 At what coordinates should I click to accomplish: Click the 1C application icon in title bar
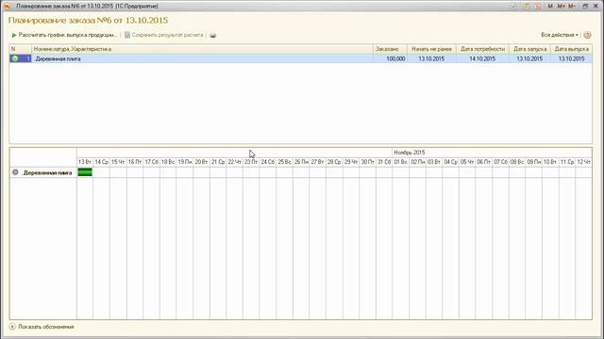[x=7, y=7]
